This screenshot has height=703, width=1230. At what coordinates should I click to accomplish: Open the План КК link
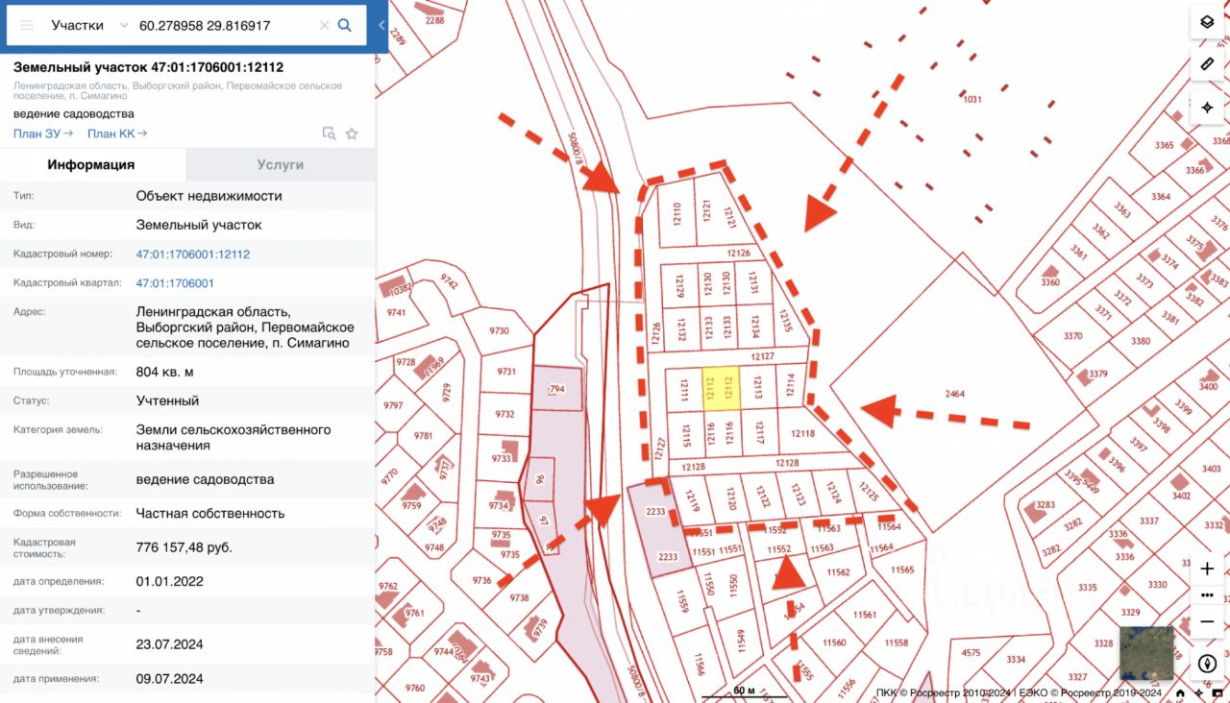117,133
